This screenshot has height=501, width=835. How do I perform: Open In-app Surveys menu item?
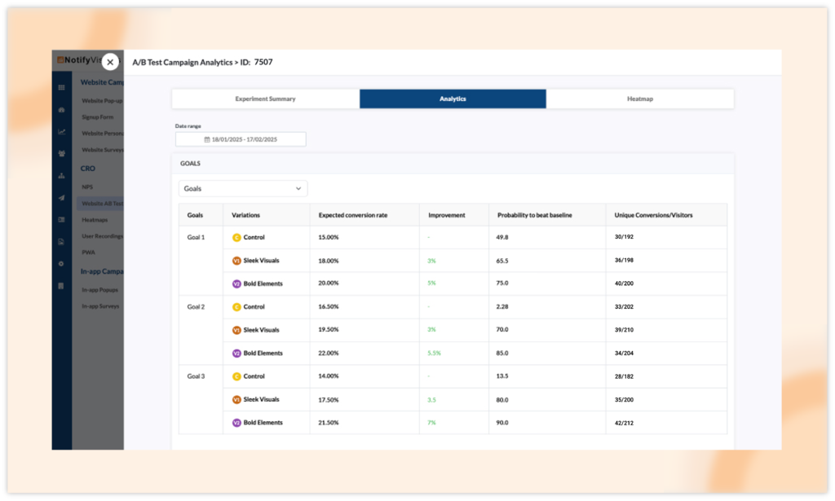tap(100, 306)
